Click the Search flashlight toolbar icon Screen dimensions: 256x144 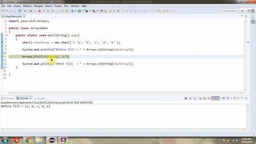110,11
